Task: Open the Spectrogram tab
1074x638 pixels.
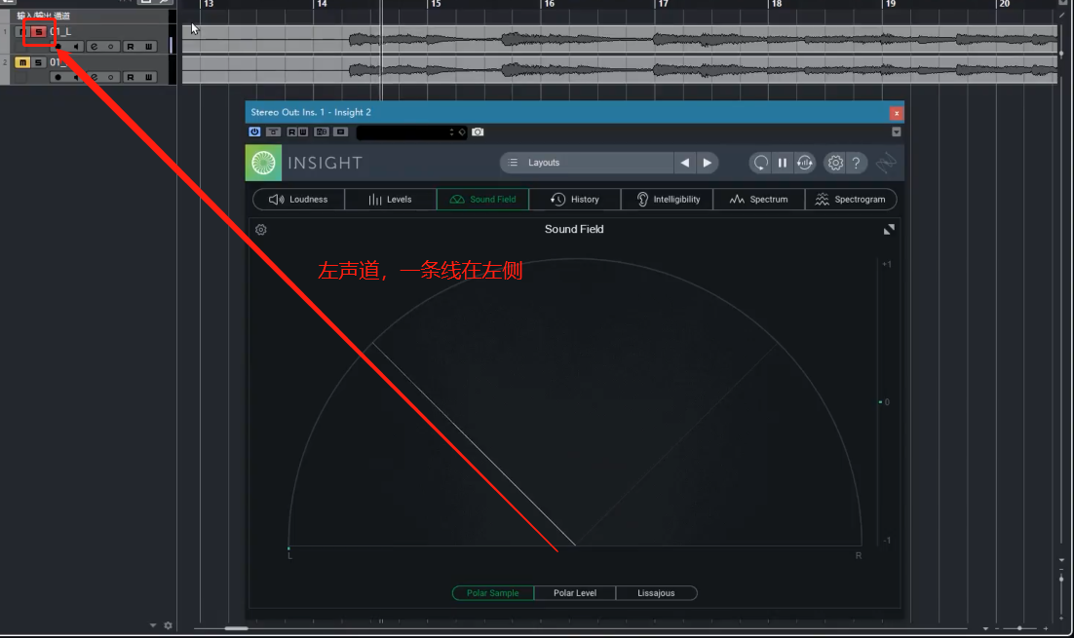Action: pos(851,200)
